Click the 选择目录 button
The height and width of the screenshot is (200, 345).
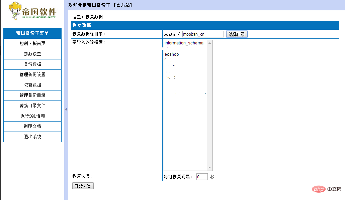[x=237, y=34]
